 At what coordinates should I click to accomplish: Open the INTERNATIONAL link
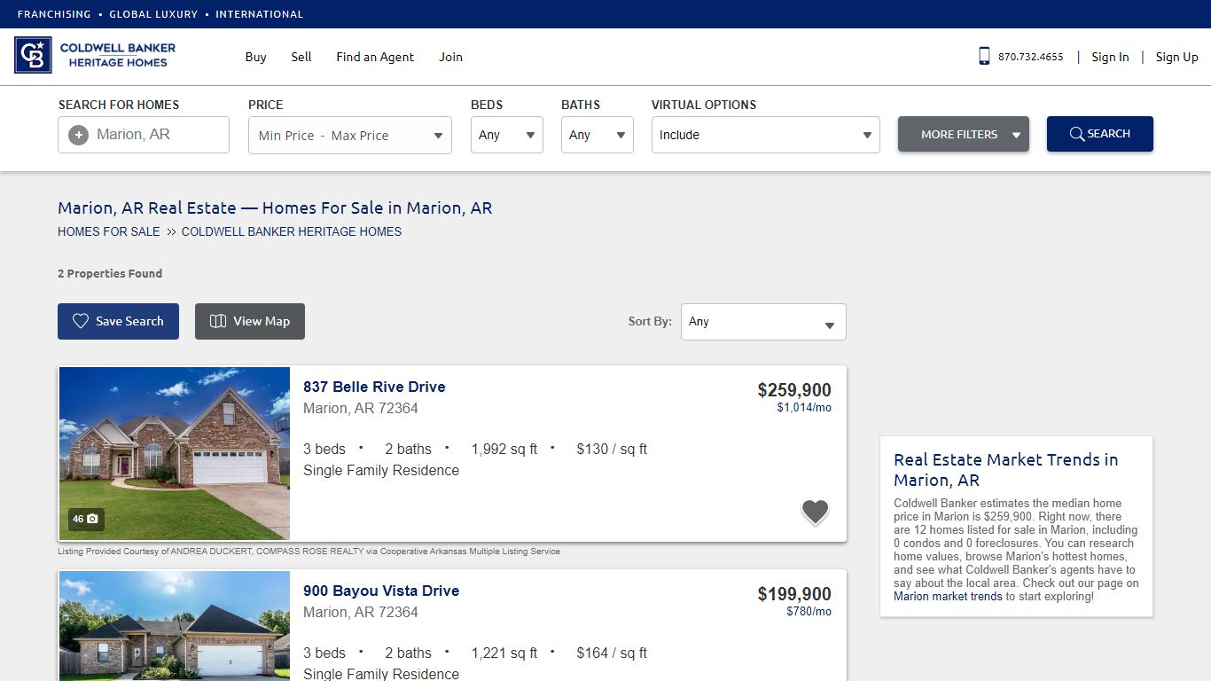click(x=259, y=14)
